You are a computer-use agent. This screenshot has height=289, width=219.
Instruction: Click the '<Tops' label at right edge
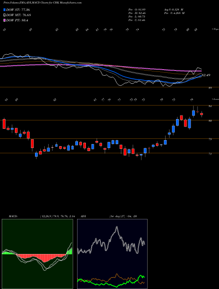tap(215, 29)
